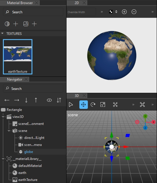Click the negative X axis circle

click(x=137, y=122)
